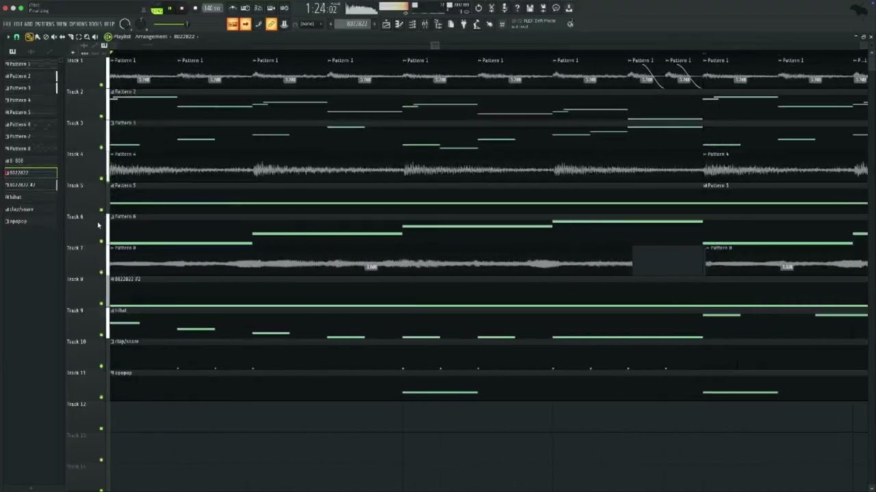The height and width of the screenshot is (492, 876).
Task: Click the Pause/Play transport button
Action: point(170,8)
